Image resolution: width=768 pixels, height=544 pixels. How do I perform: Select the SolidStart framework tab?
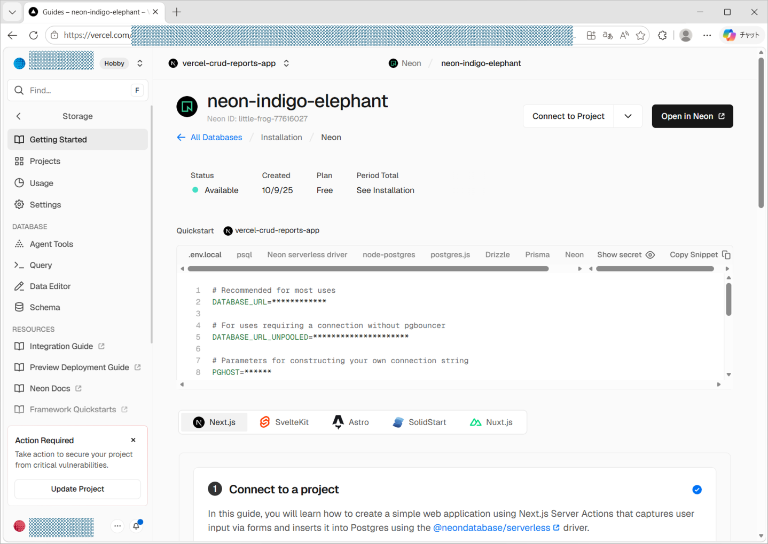tap(419, 422)
